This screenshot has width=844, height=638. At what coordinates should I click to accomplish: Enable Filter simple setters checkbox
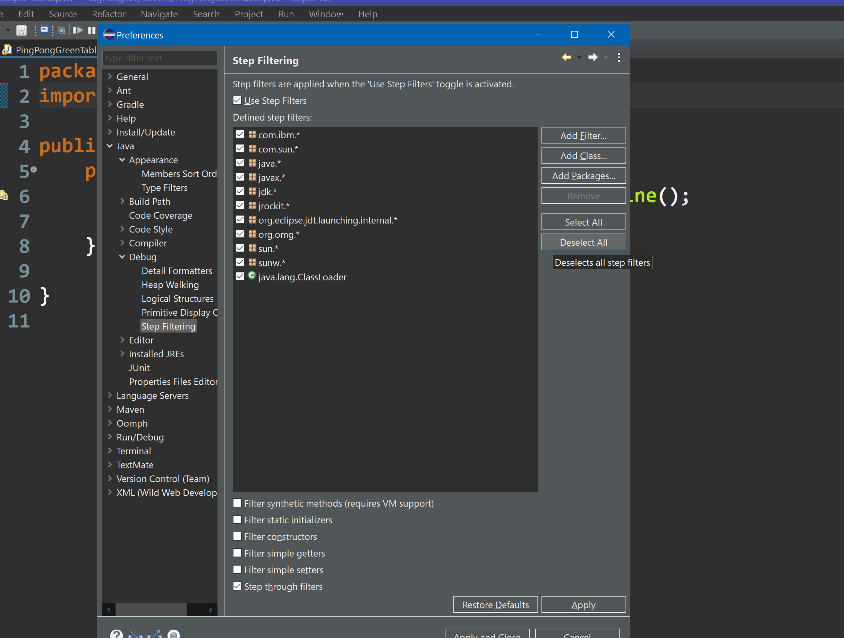(x=237, y=569)
